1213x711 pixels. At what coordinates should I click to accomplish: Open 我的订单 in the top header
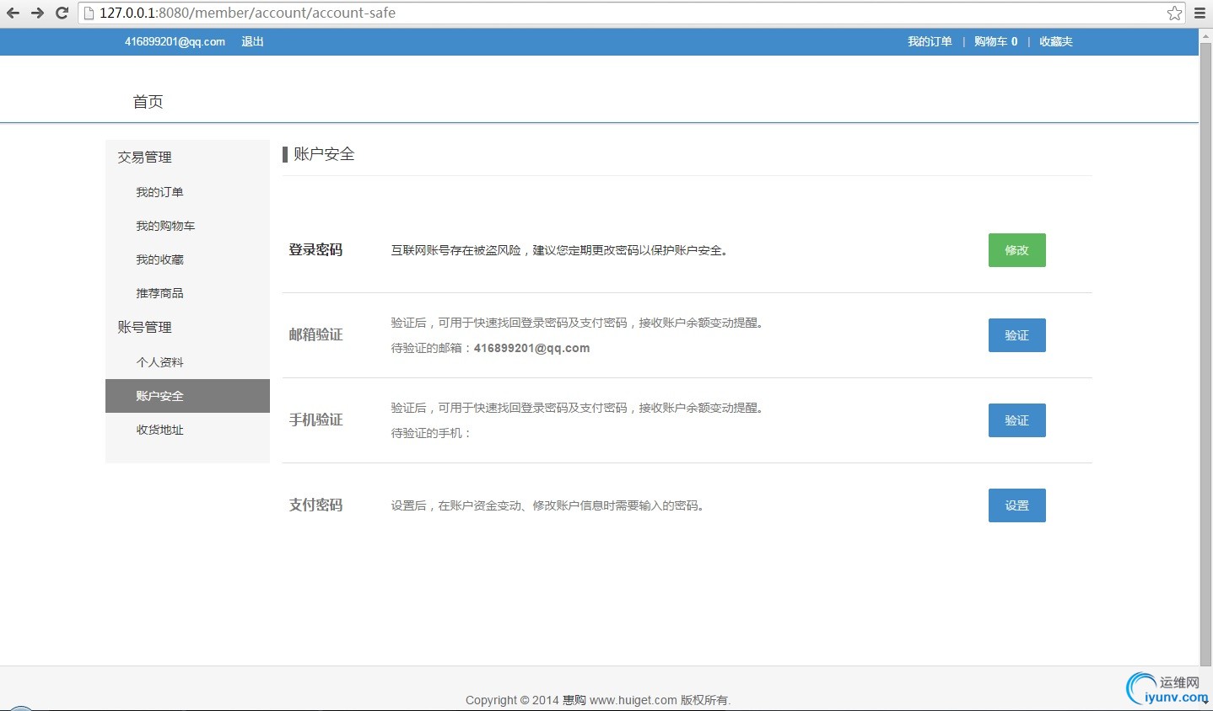pyautogui.click(x=930, y=41)
